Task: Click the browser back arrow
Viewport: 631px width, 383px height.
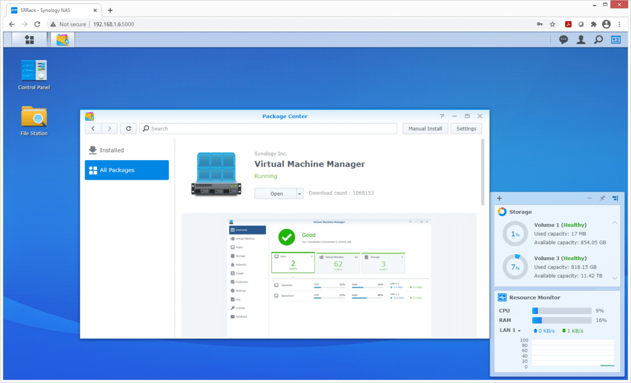Action: click(x=12, y=24)
